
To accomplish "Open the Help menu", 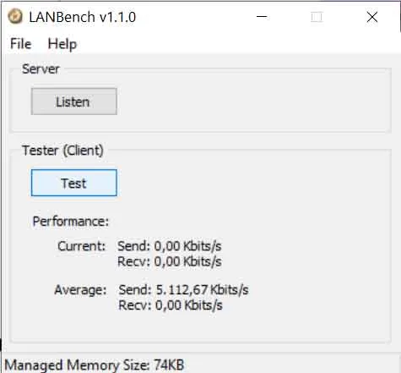I will pos(62,44).
